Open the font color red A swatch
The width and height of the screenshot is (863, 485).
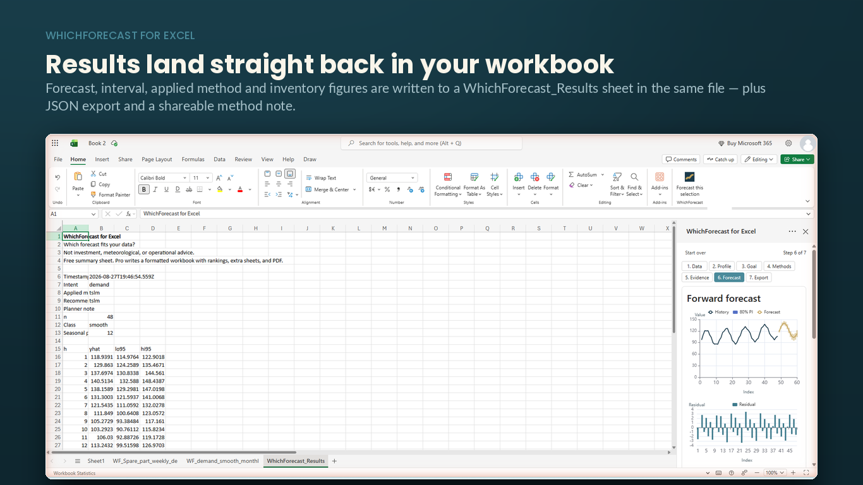pos(240,189)
